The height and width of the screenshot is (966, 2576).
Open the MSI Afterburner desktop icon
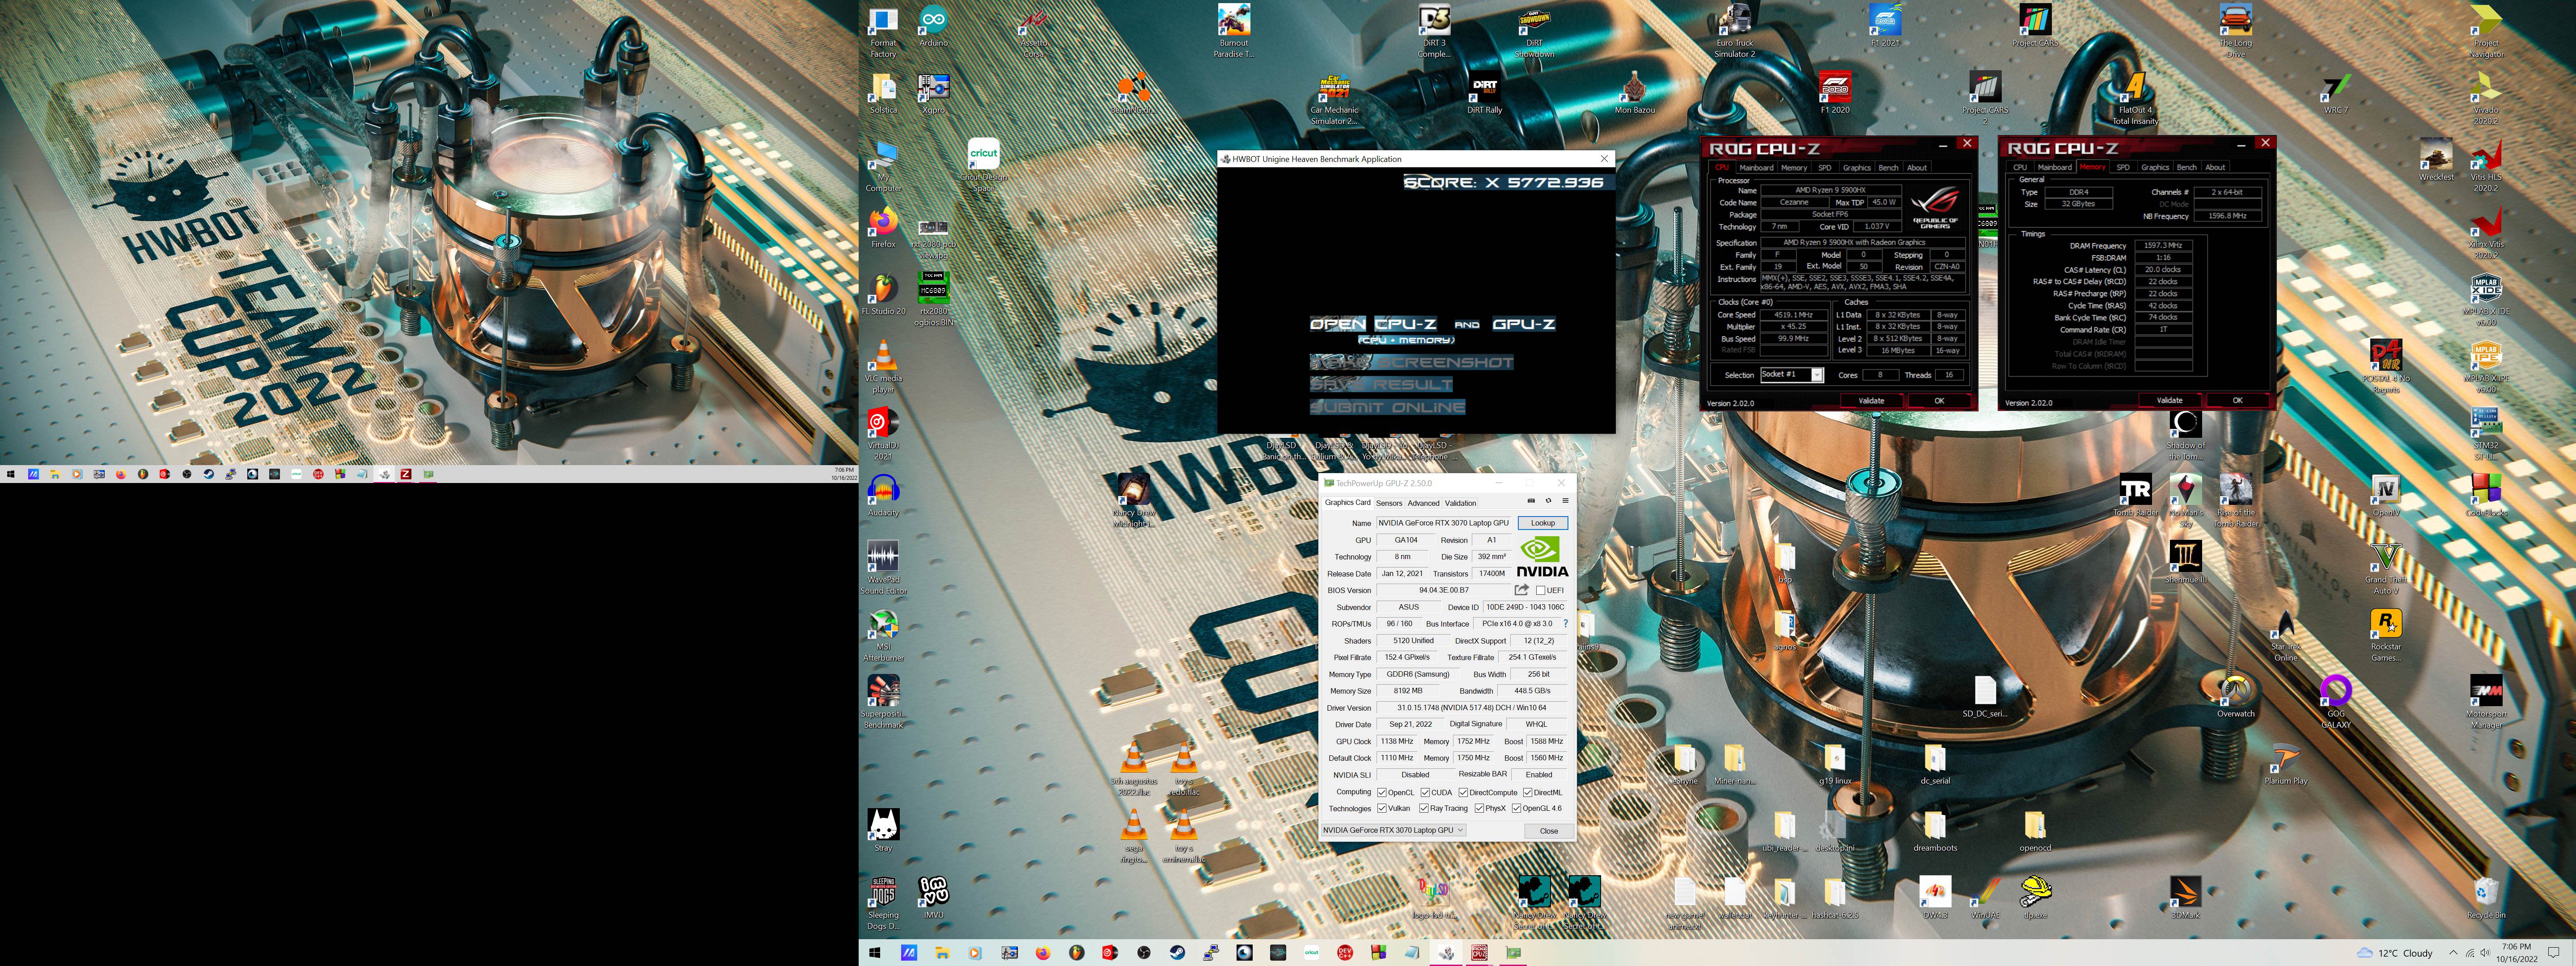tap(883, 636)
